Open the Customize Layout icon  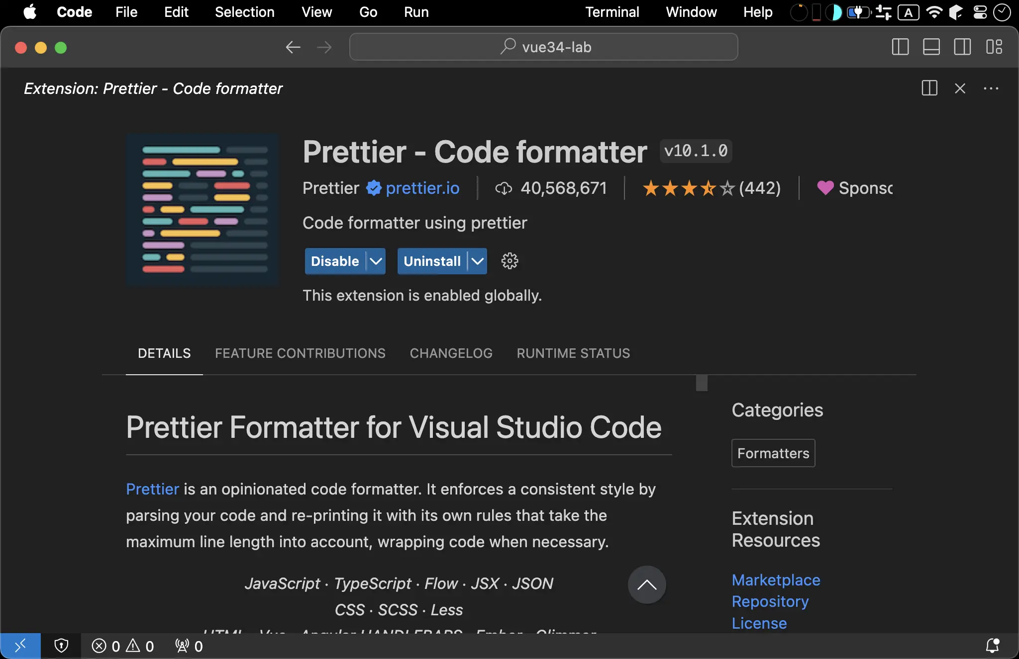pyautogui.click(x=994, y=47)
